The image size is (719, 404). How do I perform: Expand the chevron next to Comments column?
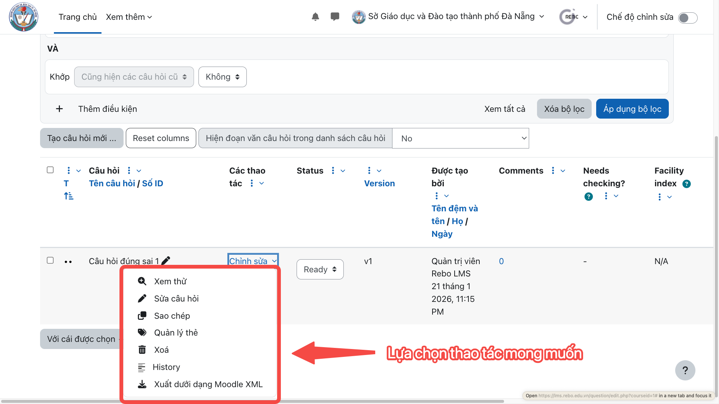click(563, 171)
